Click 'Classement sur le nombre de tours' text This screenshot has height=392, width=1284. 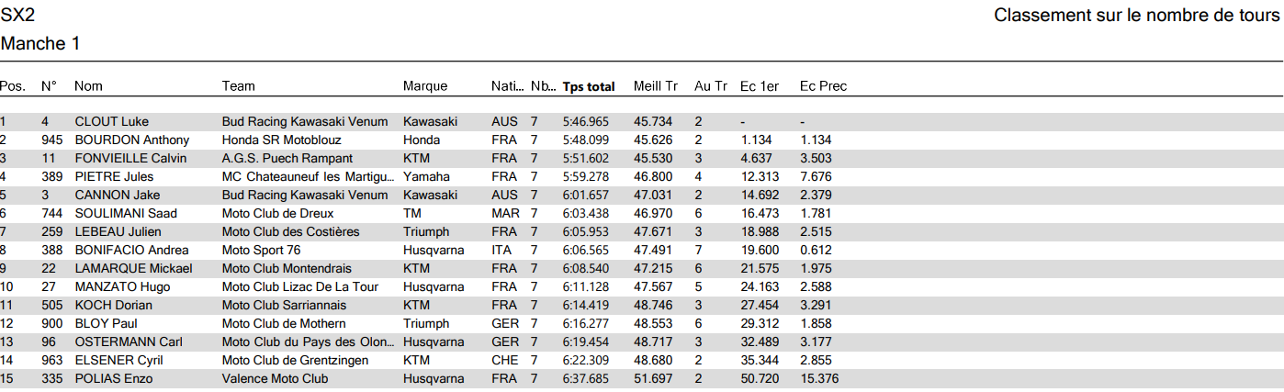(x=1136, y=15)
